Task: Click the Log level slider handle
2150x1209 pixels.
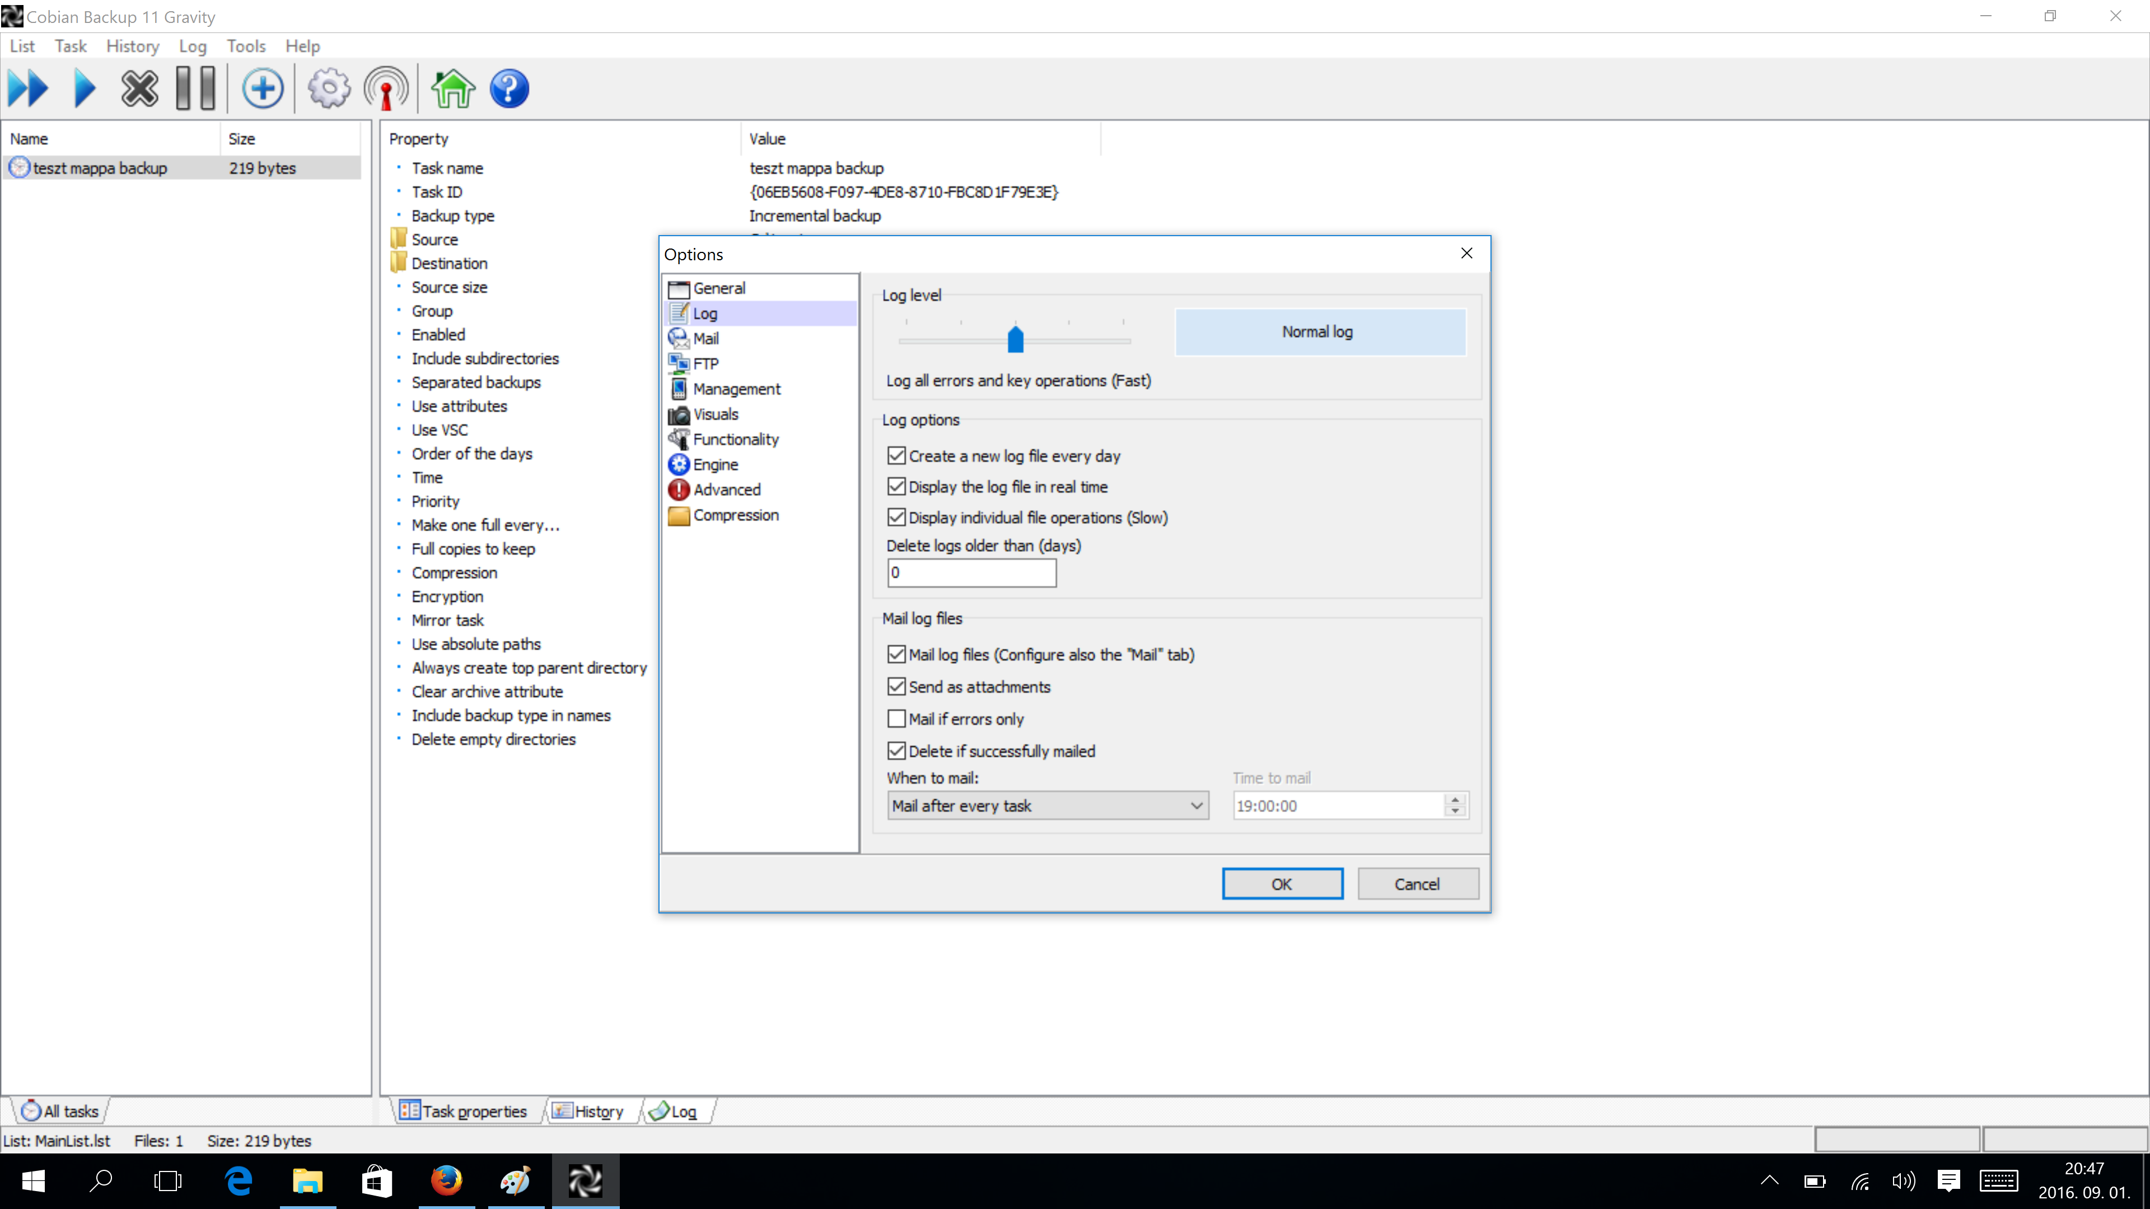Action: point(1015,340)
